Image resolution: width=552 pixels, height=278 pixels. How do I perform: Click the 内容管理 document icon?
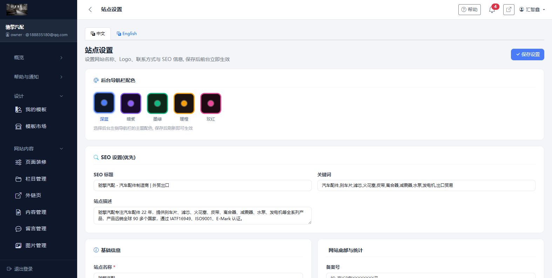[x=19, y=212]
